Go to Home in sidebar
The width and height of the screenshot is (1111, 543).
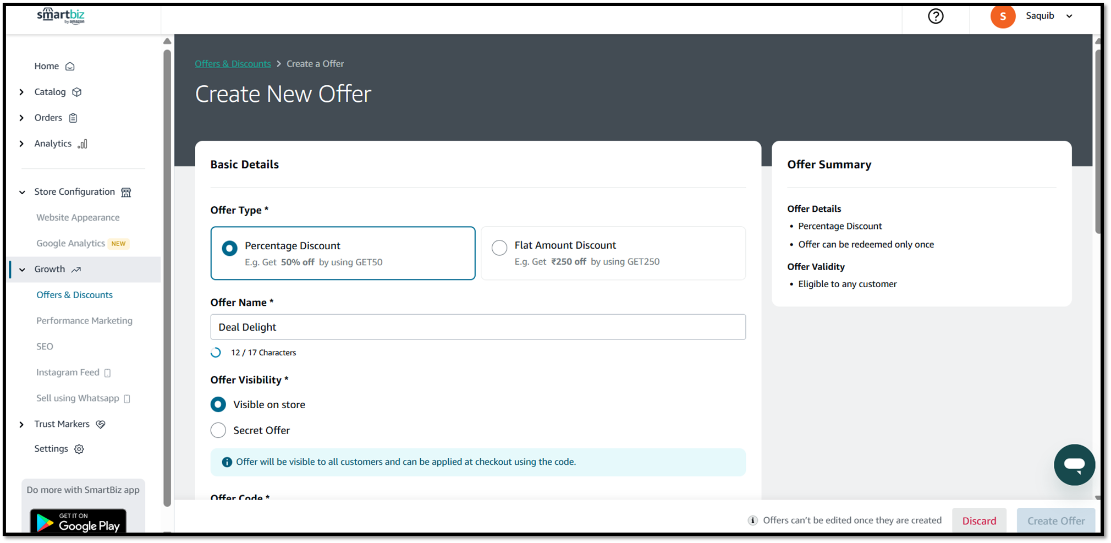click(x=47, y=66)
